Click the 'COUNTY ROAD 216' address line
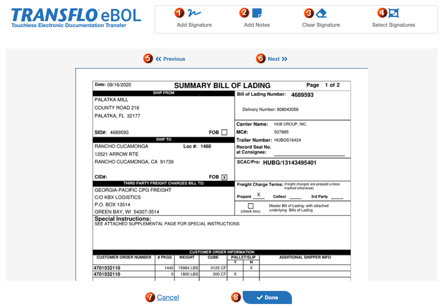This screenshot has height=308, width=443. coord(117,108)
